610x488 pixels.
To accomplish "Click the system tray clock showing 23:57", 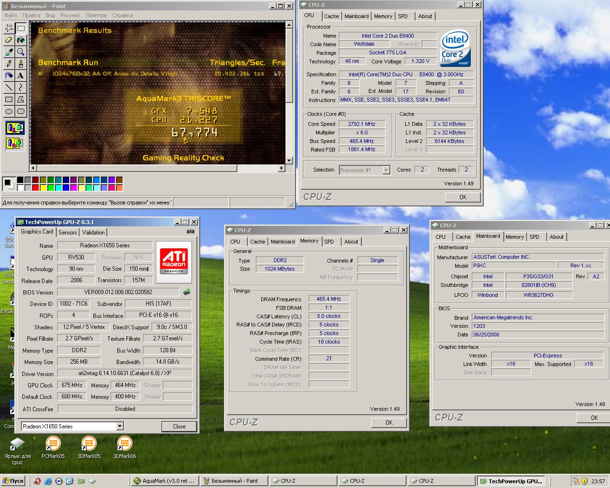I will (x=598, y=481).
